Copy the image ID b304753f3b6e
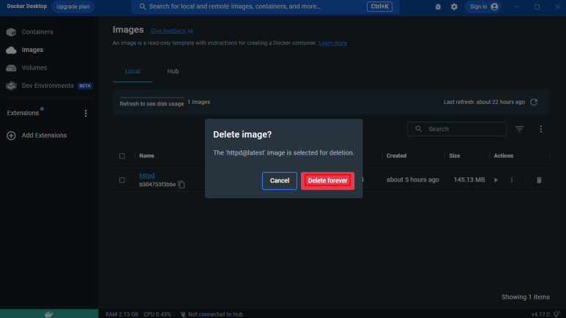This screenshot has width=566, height=318. (x=181, y=185)
